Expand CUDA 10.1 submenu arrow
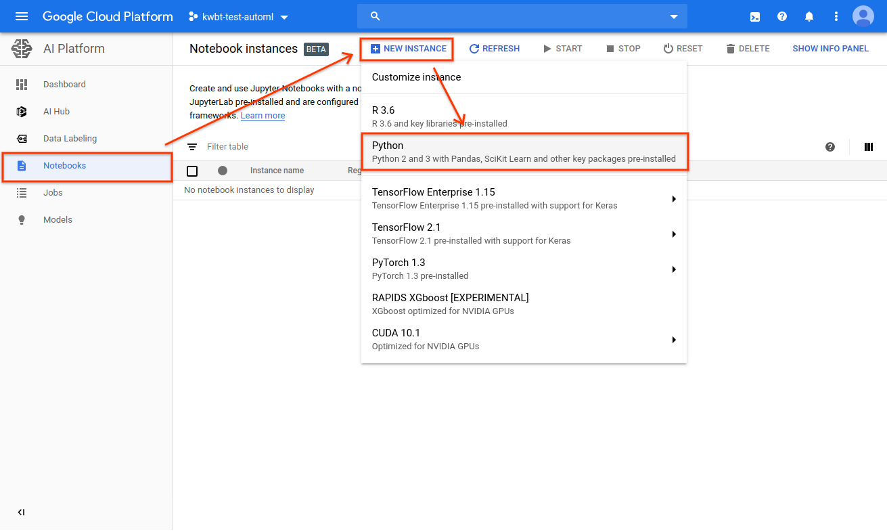Viewport: 887px width, 532px height. click(674, 340)
